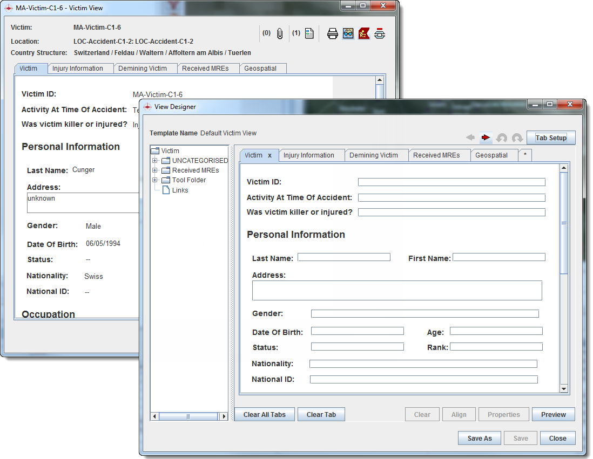This screenshot has height=459, width=593.
Task: Click the printer icon
Action: pyautogui.click(x=333, y=33)
